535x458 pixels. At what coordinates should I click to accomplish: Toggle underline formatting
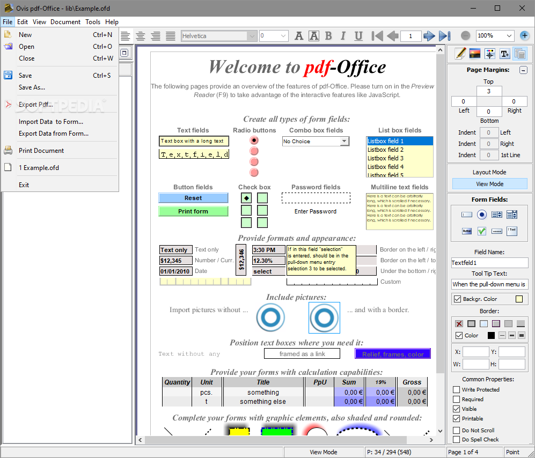[358, 36]
